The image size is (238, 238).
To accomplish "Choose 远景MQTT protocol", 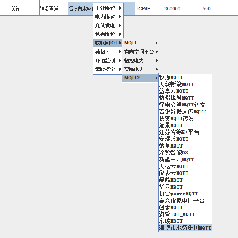I will click(x=185, y=125).
